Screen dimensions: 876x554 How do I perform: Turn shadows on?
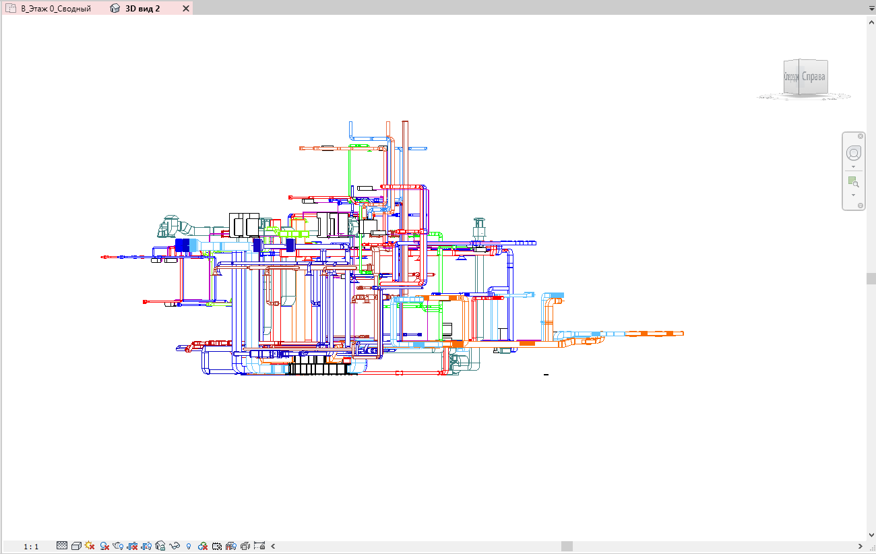(x=102, y=546)
